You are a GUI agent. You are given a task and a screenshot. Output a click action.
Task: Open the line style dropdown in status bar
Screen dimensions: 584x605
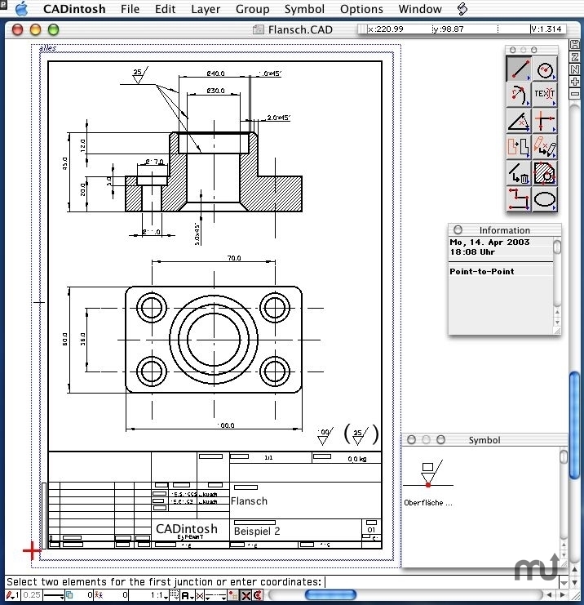pos(55,596)
